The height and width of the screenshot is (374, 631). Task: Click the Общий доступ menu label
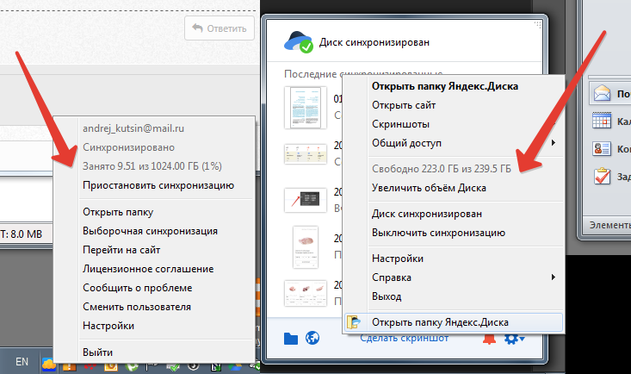click(406, 143)
